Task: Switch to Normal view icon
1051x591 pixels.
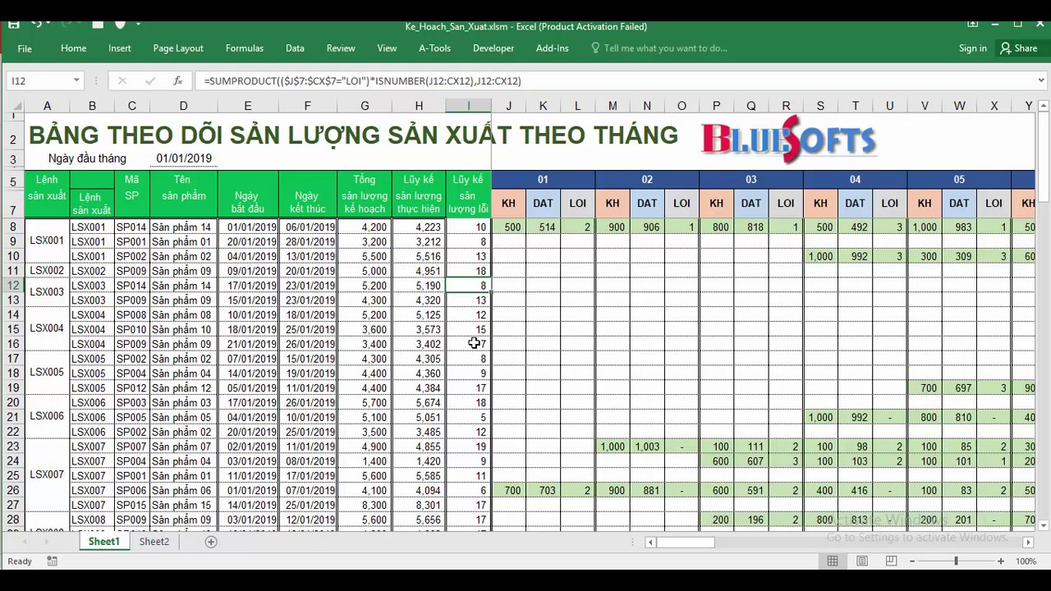Action: [833, 561]
